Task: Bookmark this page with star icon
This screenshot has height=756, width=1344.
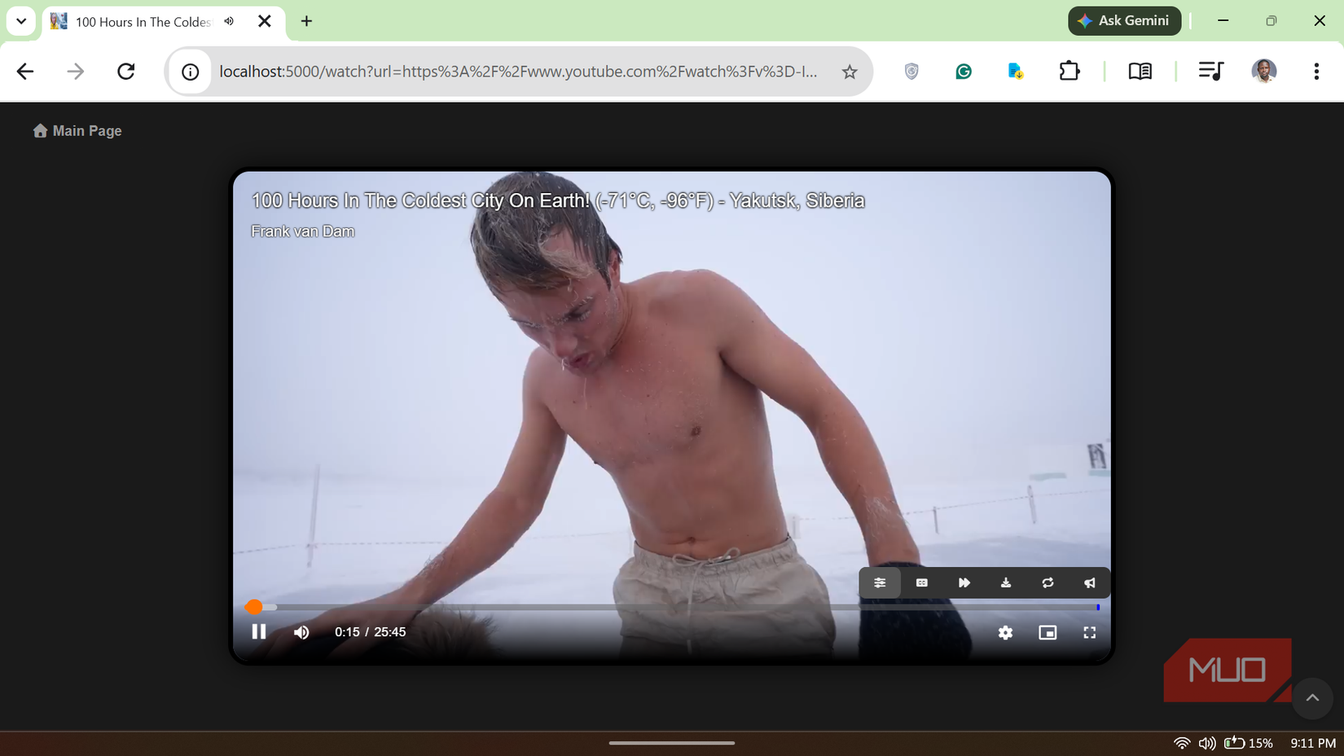Action: (x=850, y=72)
